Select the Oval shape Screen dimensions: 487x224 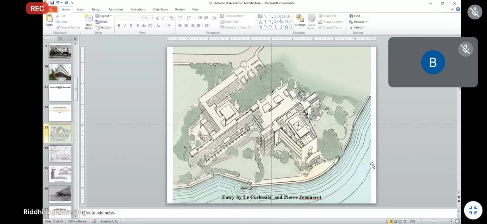click(x=281, y=16)
